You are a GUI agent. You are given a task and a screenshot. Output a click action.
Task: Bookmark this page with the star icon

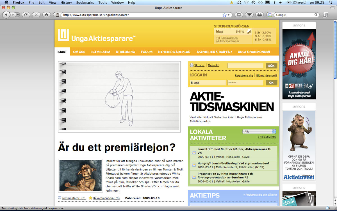point(225,15)
